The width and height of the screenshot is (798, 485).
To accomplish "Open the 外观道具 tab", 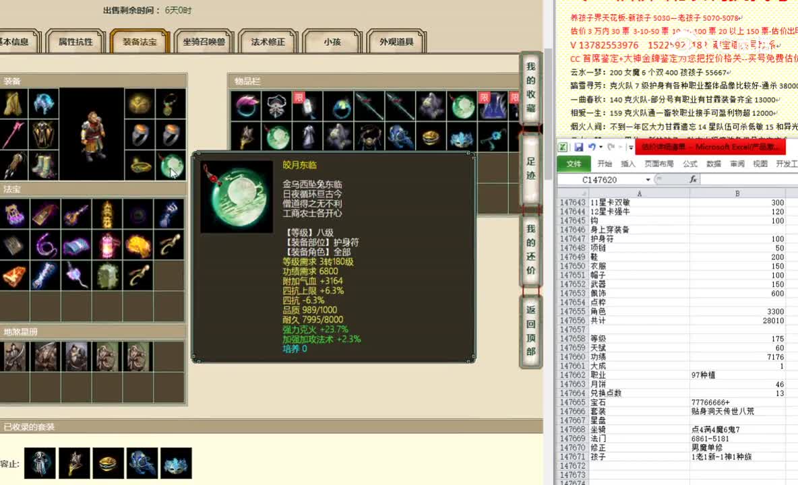I will [x=396, y=42].
